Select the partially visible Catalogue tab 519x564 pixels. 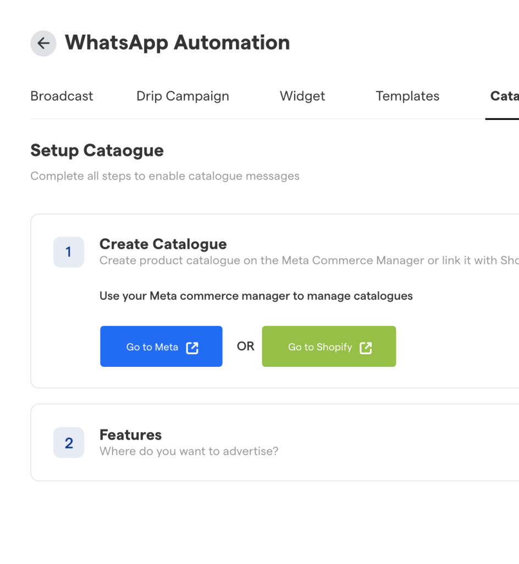[504, 96]
